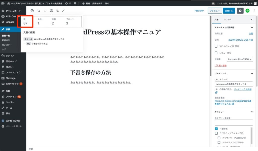This screenshot has width=258, height=151.
Task: Click 新規 in the admin bar
Action: coord(86,3)
